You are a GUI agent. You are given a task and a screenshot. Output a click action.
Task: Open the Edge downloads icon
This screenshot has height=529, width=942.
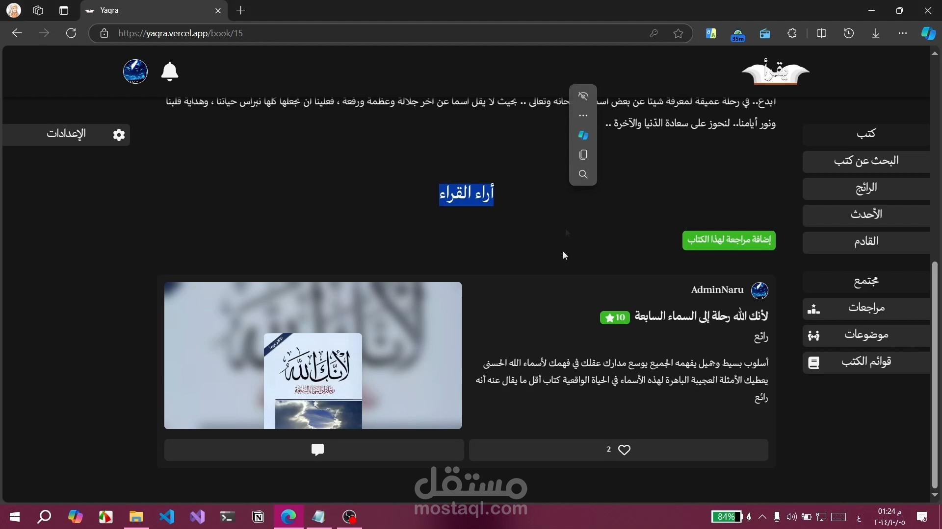pos(876,33)
